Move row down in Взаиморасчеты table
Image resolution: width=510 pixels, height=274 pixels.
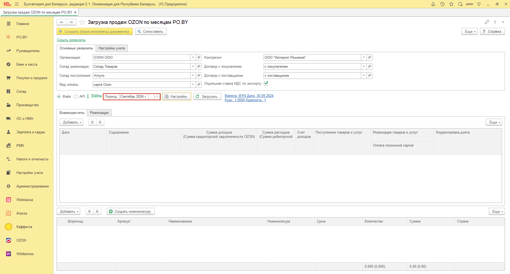(100, 122)
